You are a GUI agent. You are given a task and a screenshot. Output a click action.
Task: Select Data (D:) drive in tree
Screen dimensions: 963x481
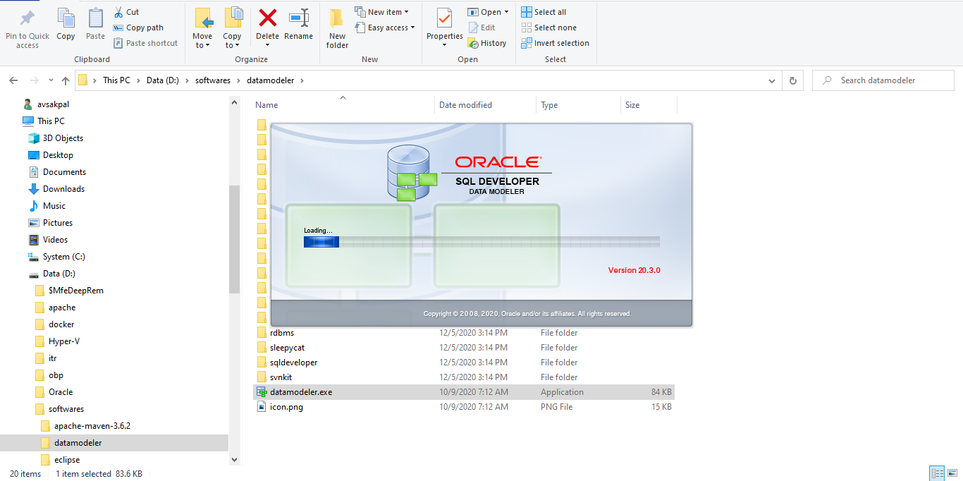coord(59,274)
